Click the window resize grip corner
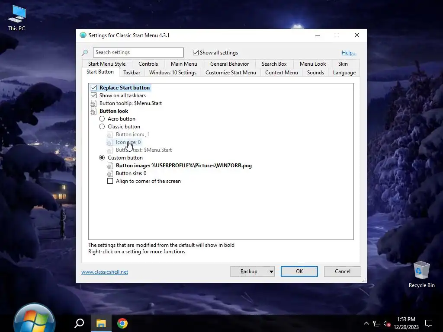443x332 pixels. coord(364,280)
